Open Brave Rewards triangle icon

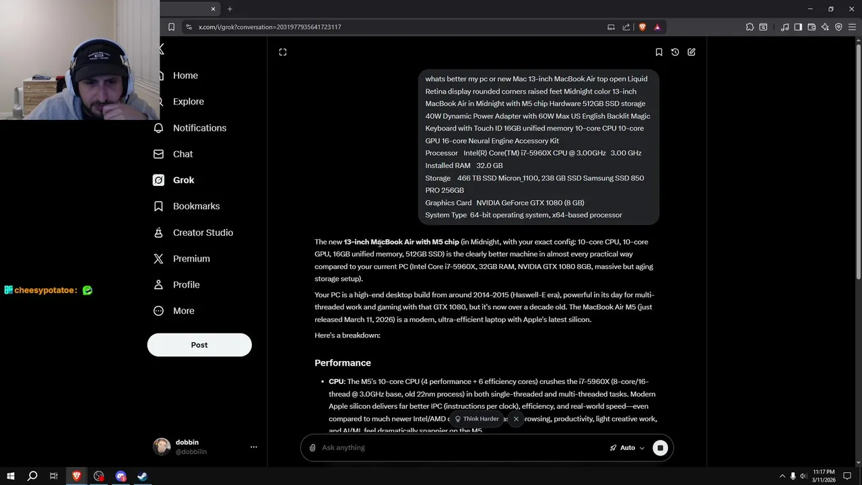click(x=657, y=27)
